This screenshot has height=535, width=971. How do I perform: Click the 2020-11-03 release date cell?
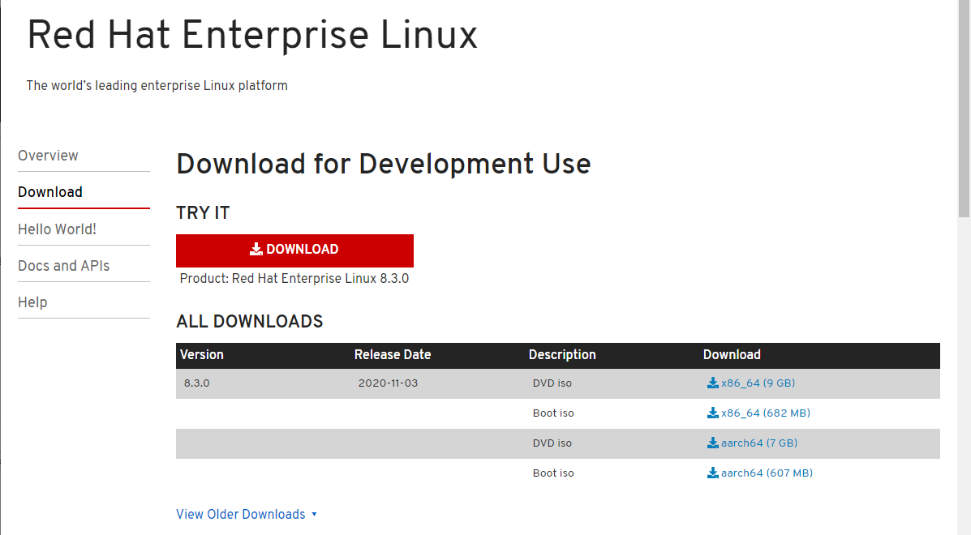389,383
